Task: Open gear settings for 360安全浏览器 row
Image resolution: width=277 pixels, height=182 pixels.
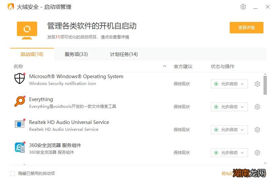Action: coord(257,153)
